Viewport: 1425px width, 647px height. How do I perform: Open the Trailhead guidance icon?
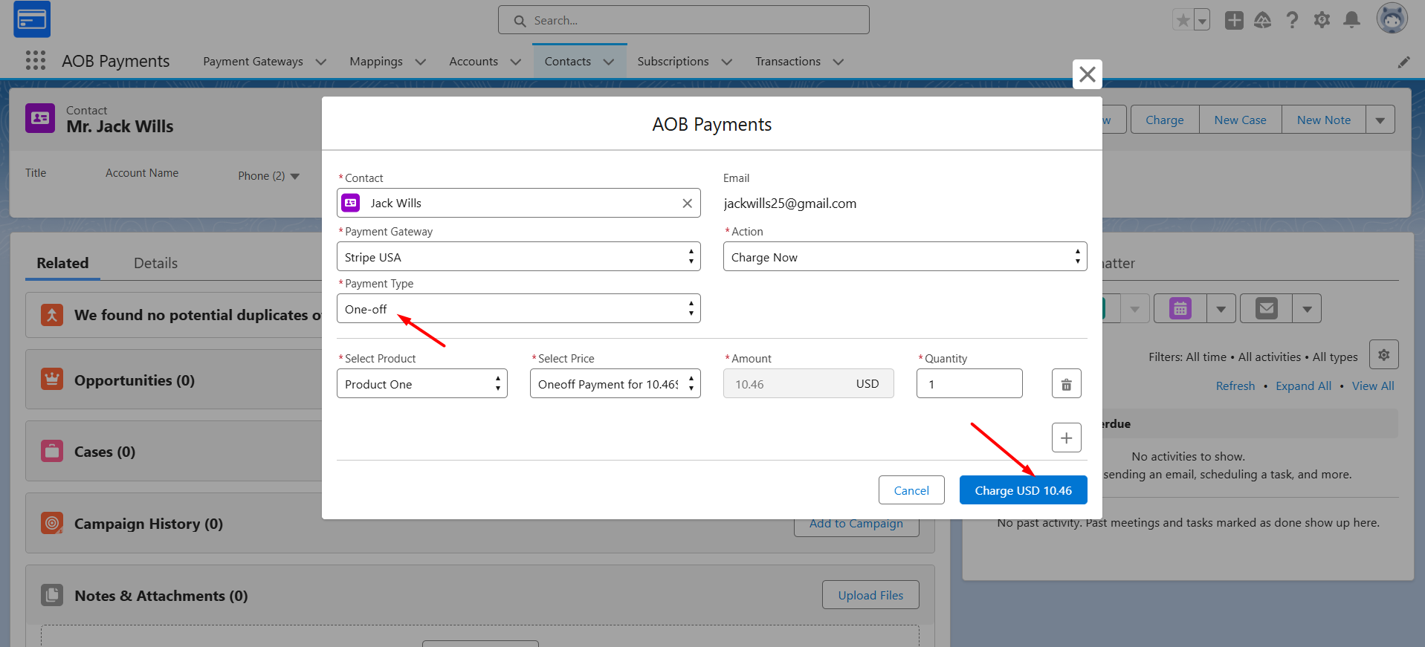pos(1262,20)
